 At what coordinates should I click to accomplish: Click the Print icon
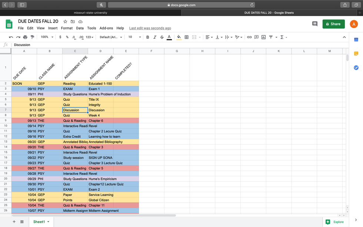[x=25, y=37]
